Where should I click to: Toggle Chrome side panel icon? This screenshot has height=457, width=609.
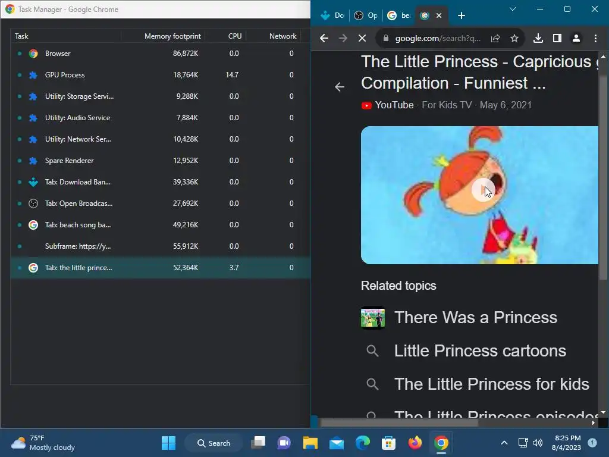click(557, 38)
